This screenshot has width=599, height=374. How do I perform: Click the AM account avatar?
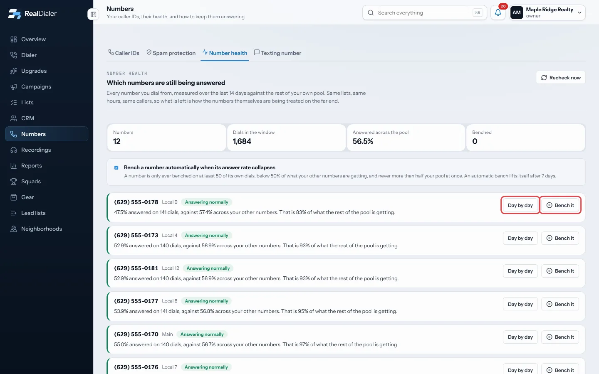pyautogui.click(x=517, y=12)
